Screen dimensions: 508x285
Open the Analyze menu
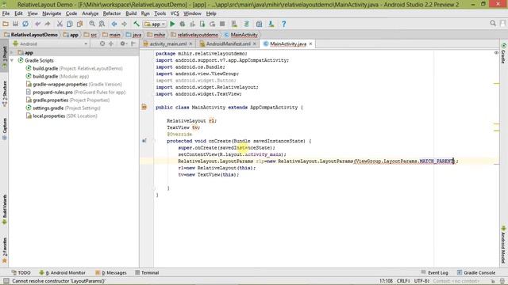click(90, 13)
